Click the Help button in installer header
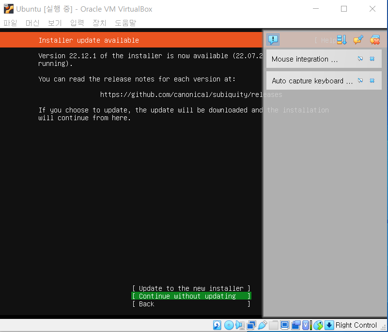The width and height of the screenshot is (388, 332). (x=326, y=40)
